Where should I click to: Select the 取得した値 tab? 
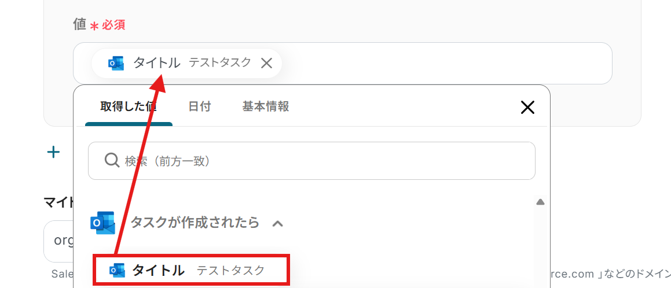(x=129, y=106)
